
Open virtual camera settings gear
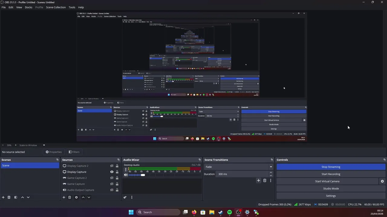[382, 181]
